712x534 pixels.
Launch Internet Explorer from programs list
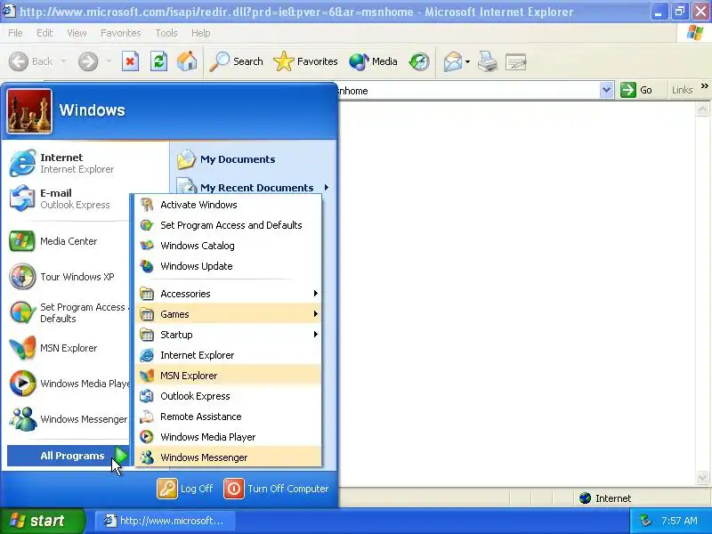(x=229, y=355)
